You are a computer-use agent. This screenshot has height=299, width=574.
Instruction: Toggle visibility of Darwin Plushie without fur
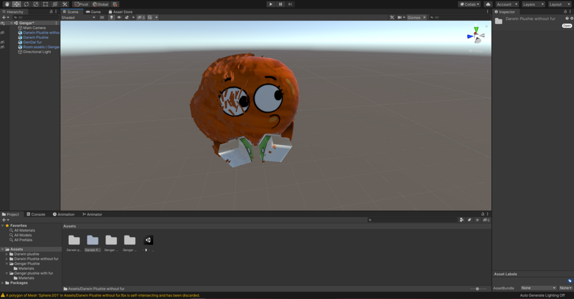coord(2,33)
